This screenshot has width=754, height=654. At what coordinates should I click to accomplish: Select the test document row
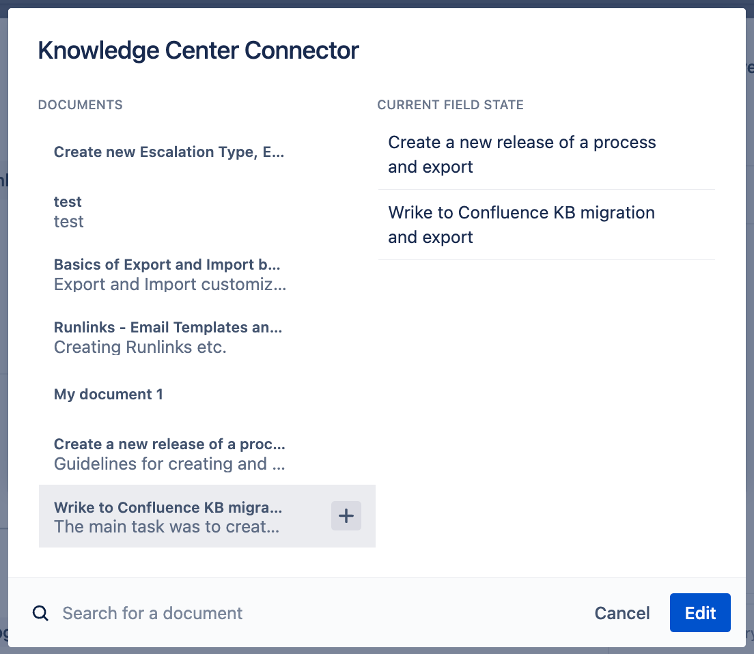pos(207,212)
